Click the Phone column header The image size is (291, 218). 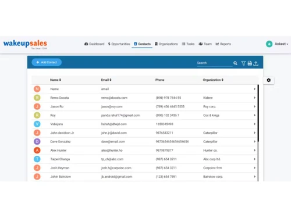tap(159, 80)
